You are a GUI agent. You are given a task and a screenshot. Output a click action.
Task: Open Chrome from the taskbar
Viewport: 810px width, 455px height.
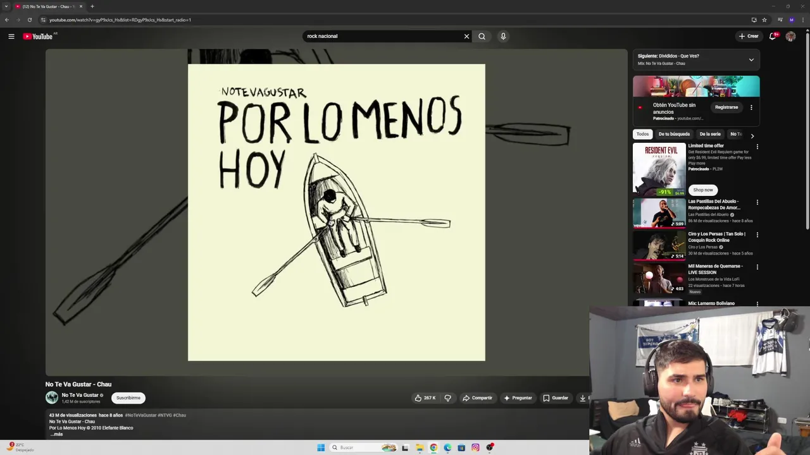coord(433,447)
